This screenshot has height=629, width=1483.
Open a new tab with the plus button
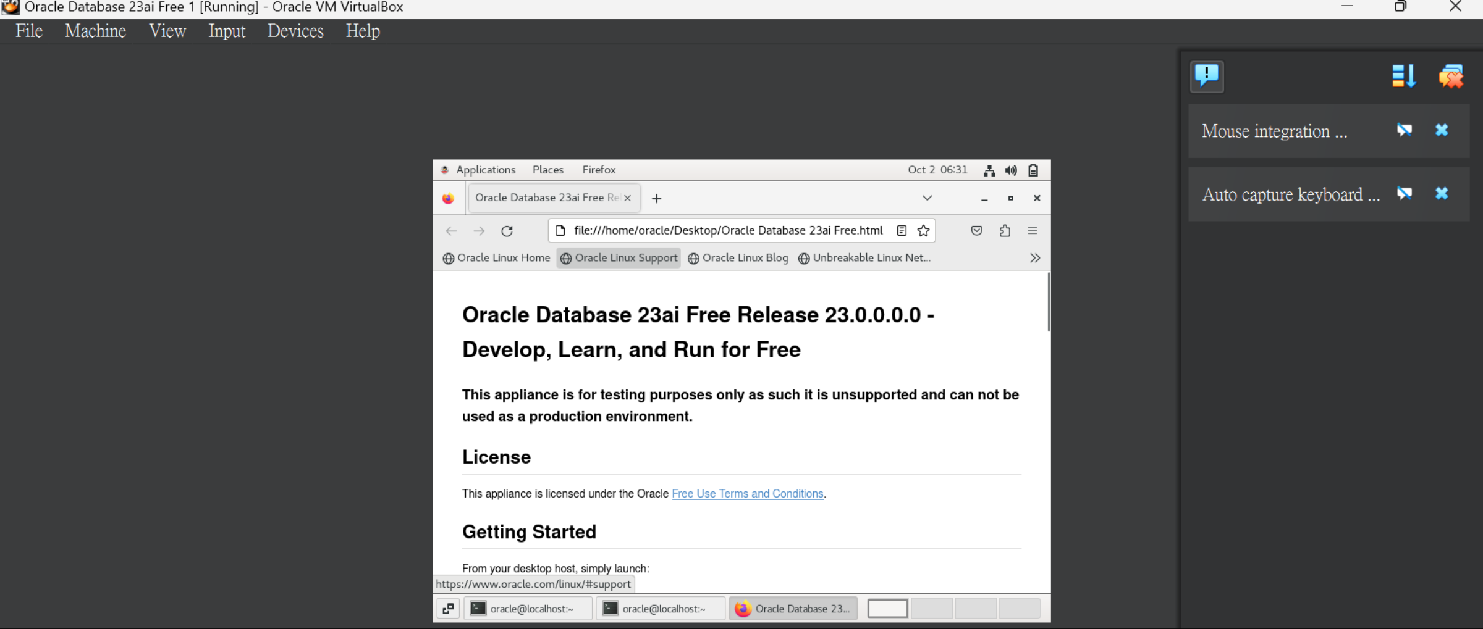click(656, 198)
